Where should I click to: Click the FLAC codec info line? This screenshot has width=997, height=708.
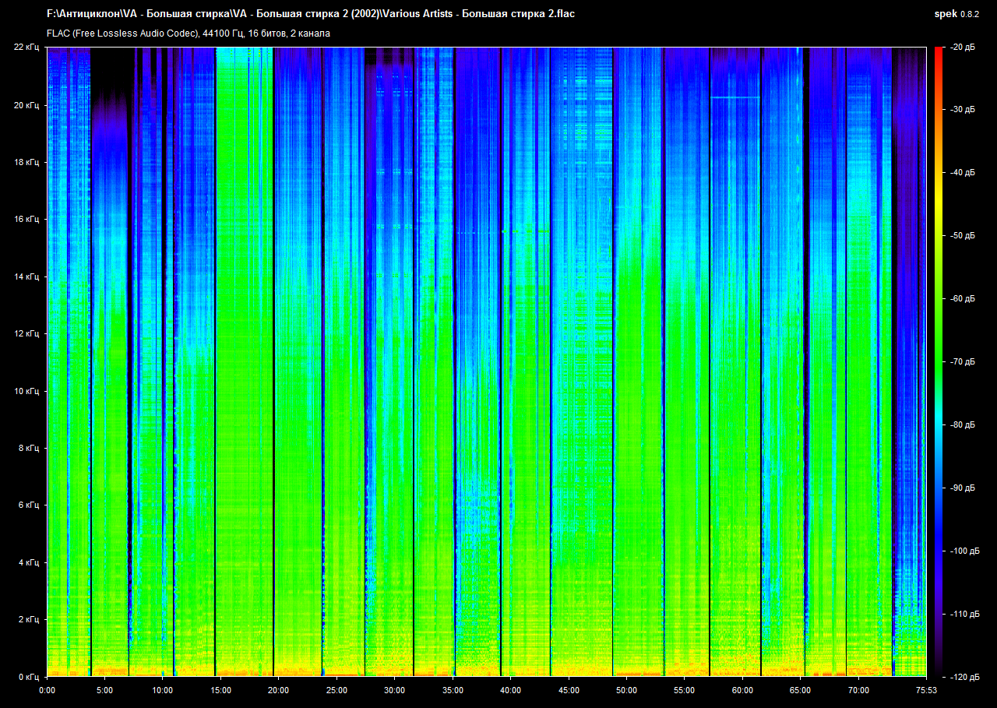point(188,33)
